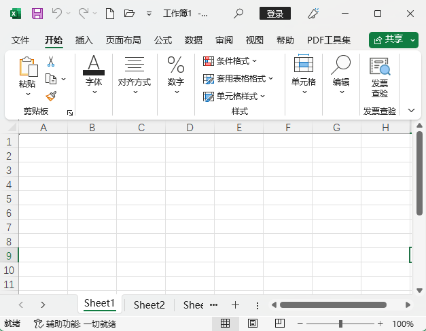The height and width of the screenshot is (331, 426).
Task: Create a new blank workbook icon
Action: click(110, 14)
